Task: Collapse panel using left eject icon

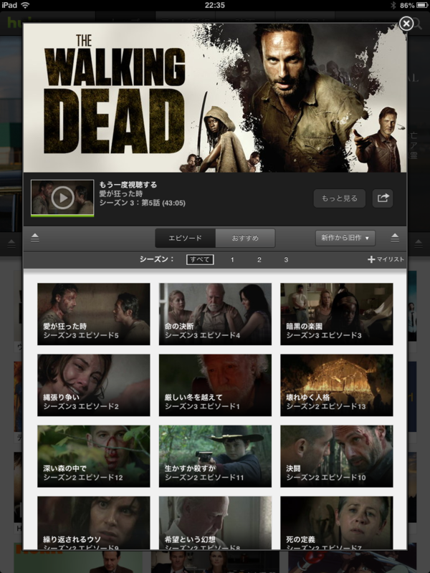Action: pos(34,238)
